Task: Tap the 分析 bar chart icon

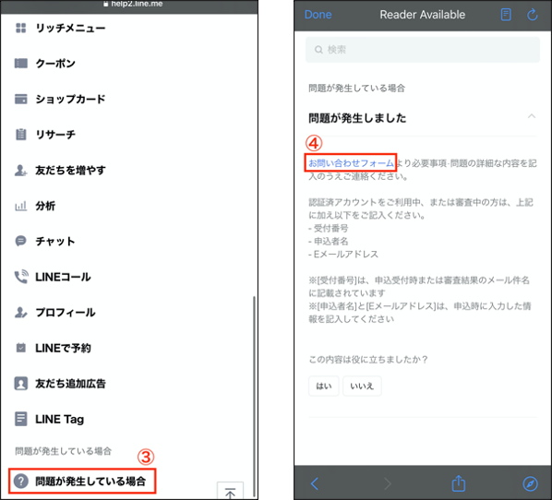Action: click(x=21, y=206)
